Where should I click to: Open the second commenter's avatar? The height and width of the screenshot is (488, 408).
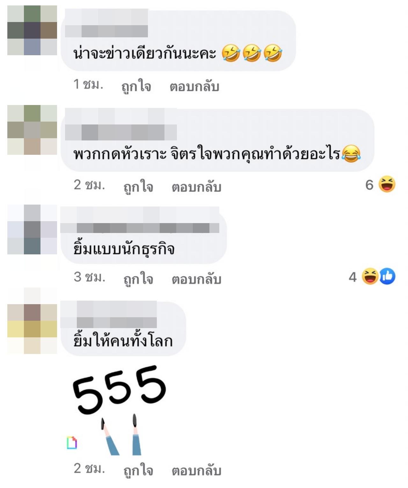[x=32, y=130]
